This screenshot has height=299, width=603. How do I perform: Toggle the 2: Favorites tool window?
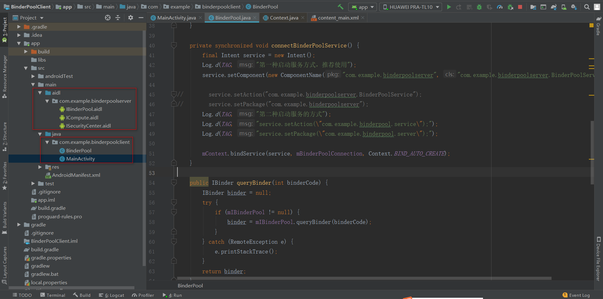[4, 176]
